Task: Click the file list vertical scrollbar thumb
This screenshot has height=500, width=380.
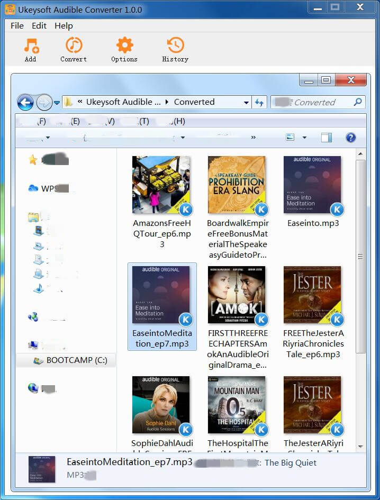Action: 360,256
